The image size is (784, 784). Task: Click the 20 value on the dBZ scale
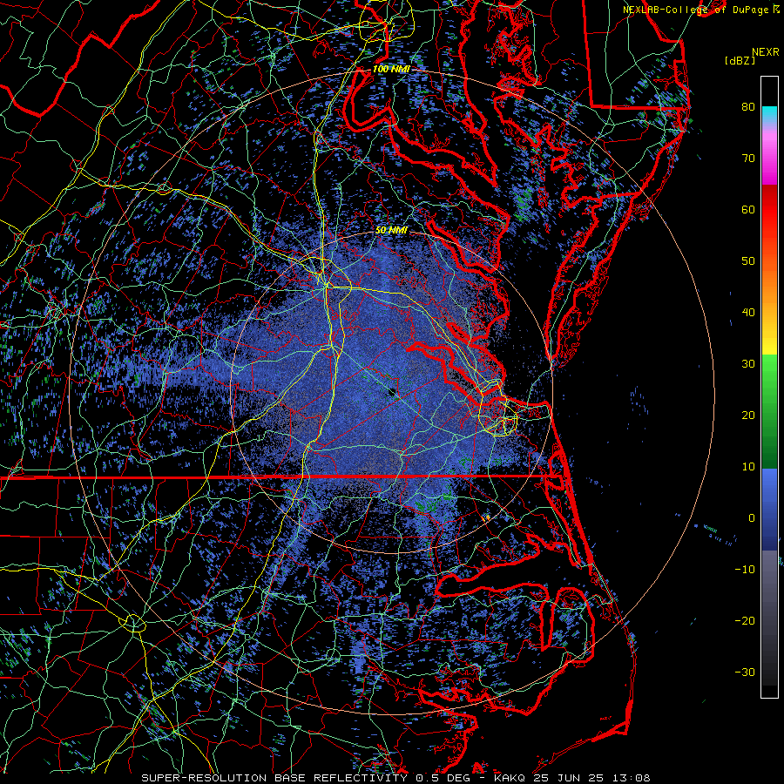(748, 415)
